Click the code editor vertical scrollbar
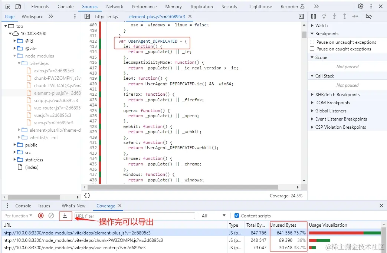The image size is (387, 253). click(304, 34)
